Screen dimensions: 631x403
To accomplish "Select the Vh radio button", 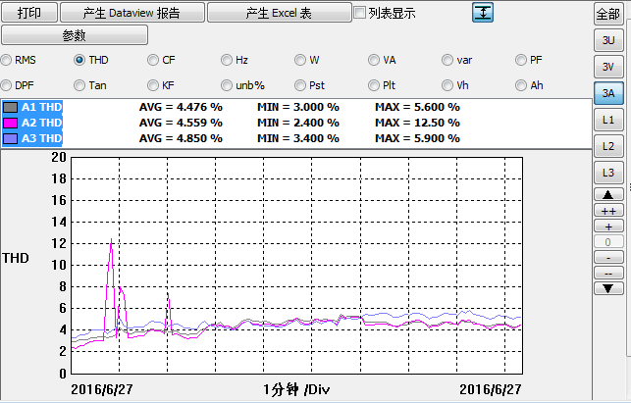I will (x=447, y=85).
